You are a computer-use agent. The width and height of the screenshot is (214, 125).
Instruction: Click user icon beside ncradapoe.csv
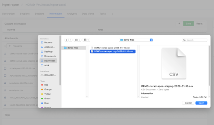(5, 90)
